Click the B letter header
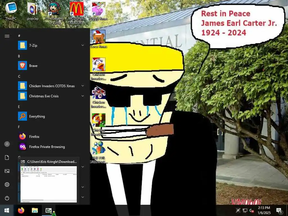Image resolution: width=288 pixels, height=216 pixels. 19,56
